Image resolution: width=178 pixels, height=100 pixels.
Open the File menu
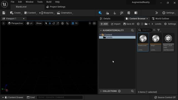click(13, 2)
